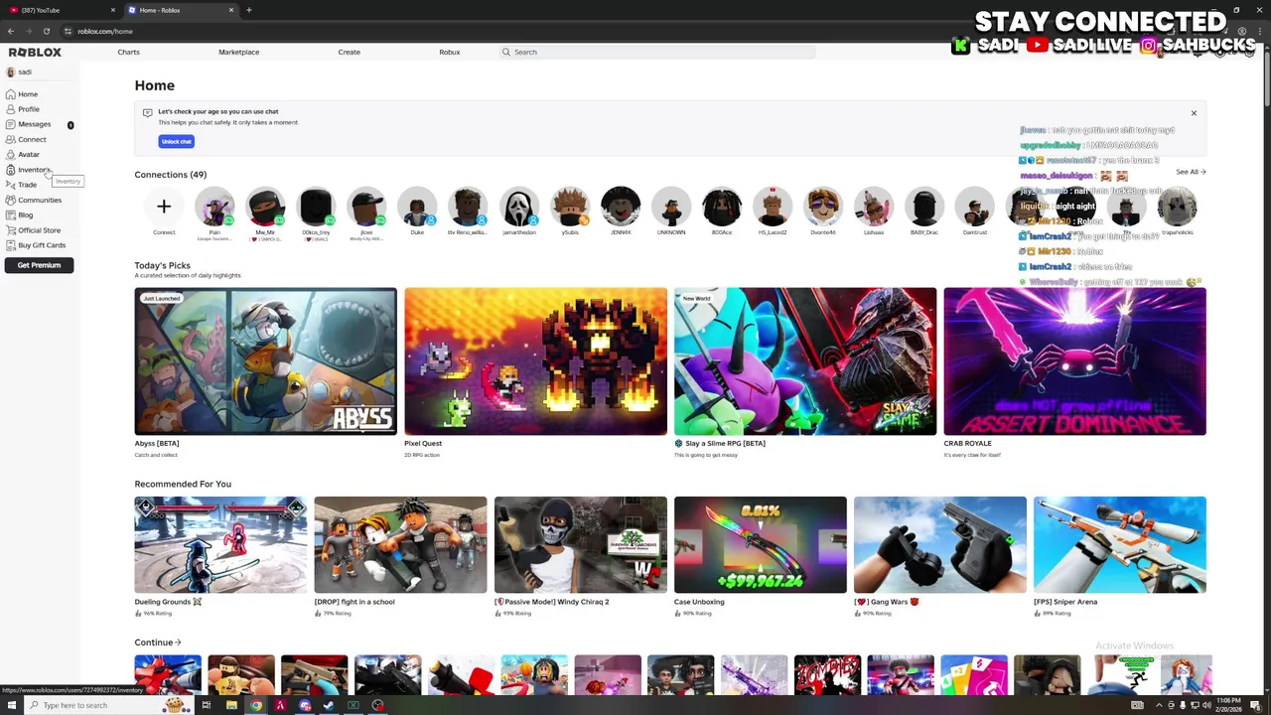This screenshot has height=715, width=1271.
Task: Open connection 00kos_trey's avatar
Action: 316,207
